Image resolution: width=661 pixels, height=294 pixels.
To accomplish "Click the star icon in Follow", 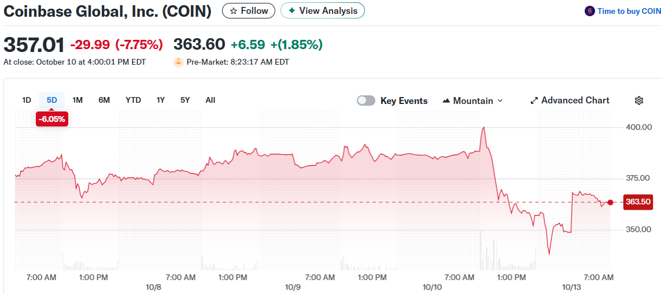I will click(234, 11).
